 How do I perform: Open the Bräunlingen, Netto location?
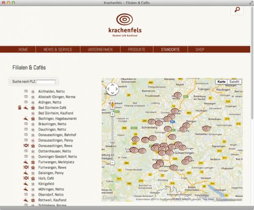point(52,124)
